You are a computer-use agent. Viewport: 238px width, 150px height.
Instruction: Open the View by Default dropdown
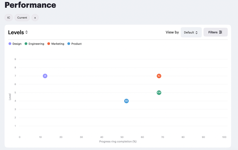(191, 32)
